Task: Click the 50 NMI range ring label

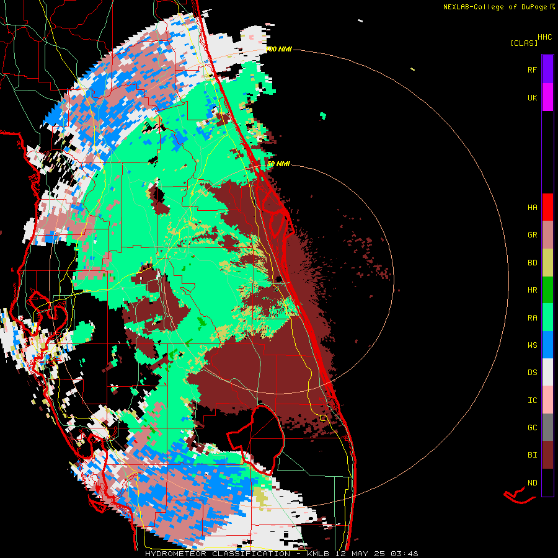Action: pos(278,164)
